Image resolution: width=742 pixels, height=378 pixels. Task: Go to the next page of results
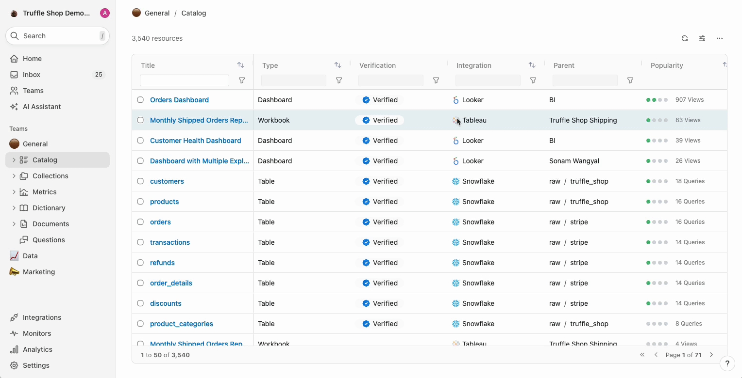tap(711, 355)
